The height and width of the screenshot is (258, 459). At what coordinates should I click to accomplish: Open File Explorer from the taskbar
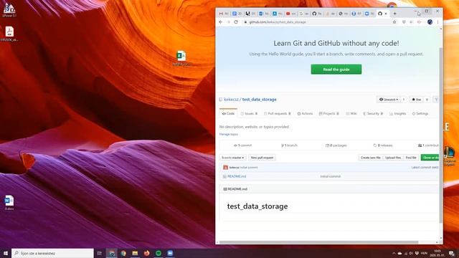click(135, 253)
